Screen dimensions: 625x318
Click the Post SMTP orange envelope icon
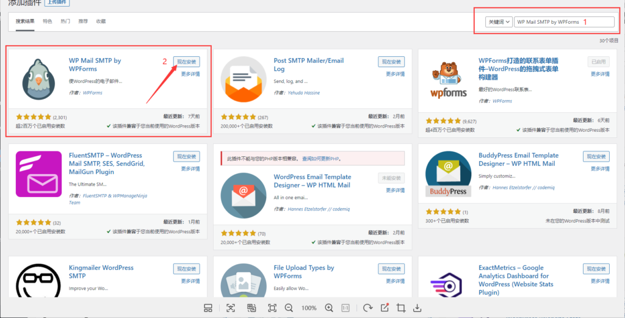click(x=244, y=79)
